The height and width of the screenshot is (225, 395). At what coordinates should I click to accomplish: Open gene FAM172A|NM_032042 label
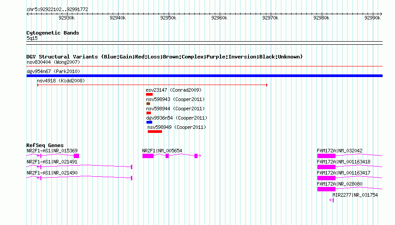point(340,151)
